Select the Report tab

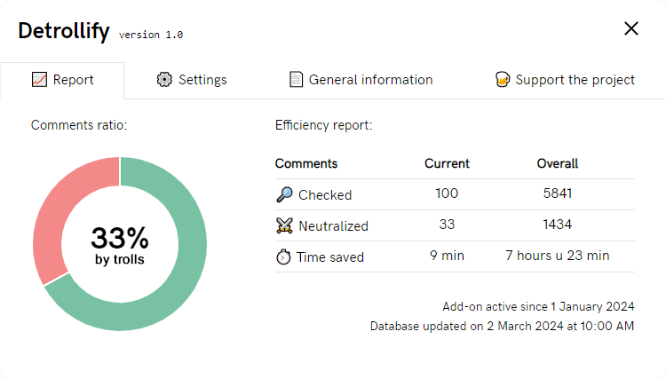[x=62, y=80]
